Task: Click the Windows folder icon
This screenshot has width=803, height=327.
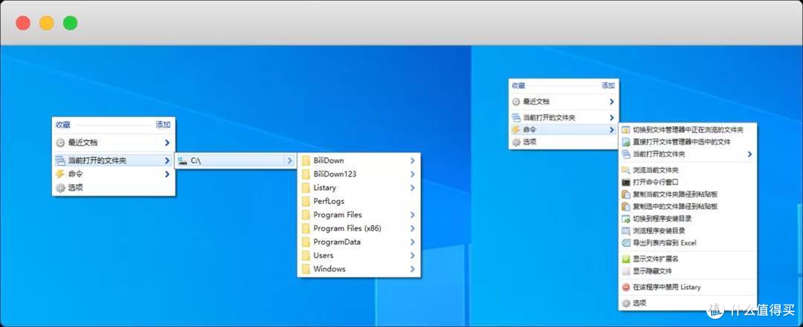Action: tap(306, 269)
